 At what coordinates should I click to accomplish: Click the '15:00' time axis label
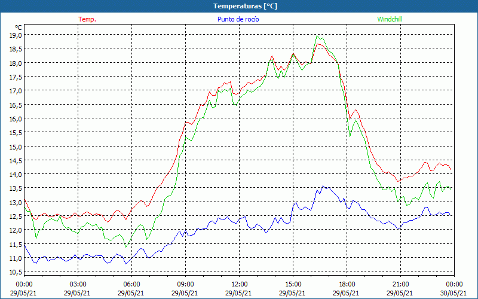[293, 284]
